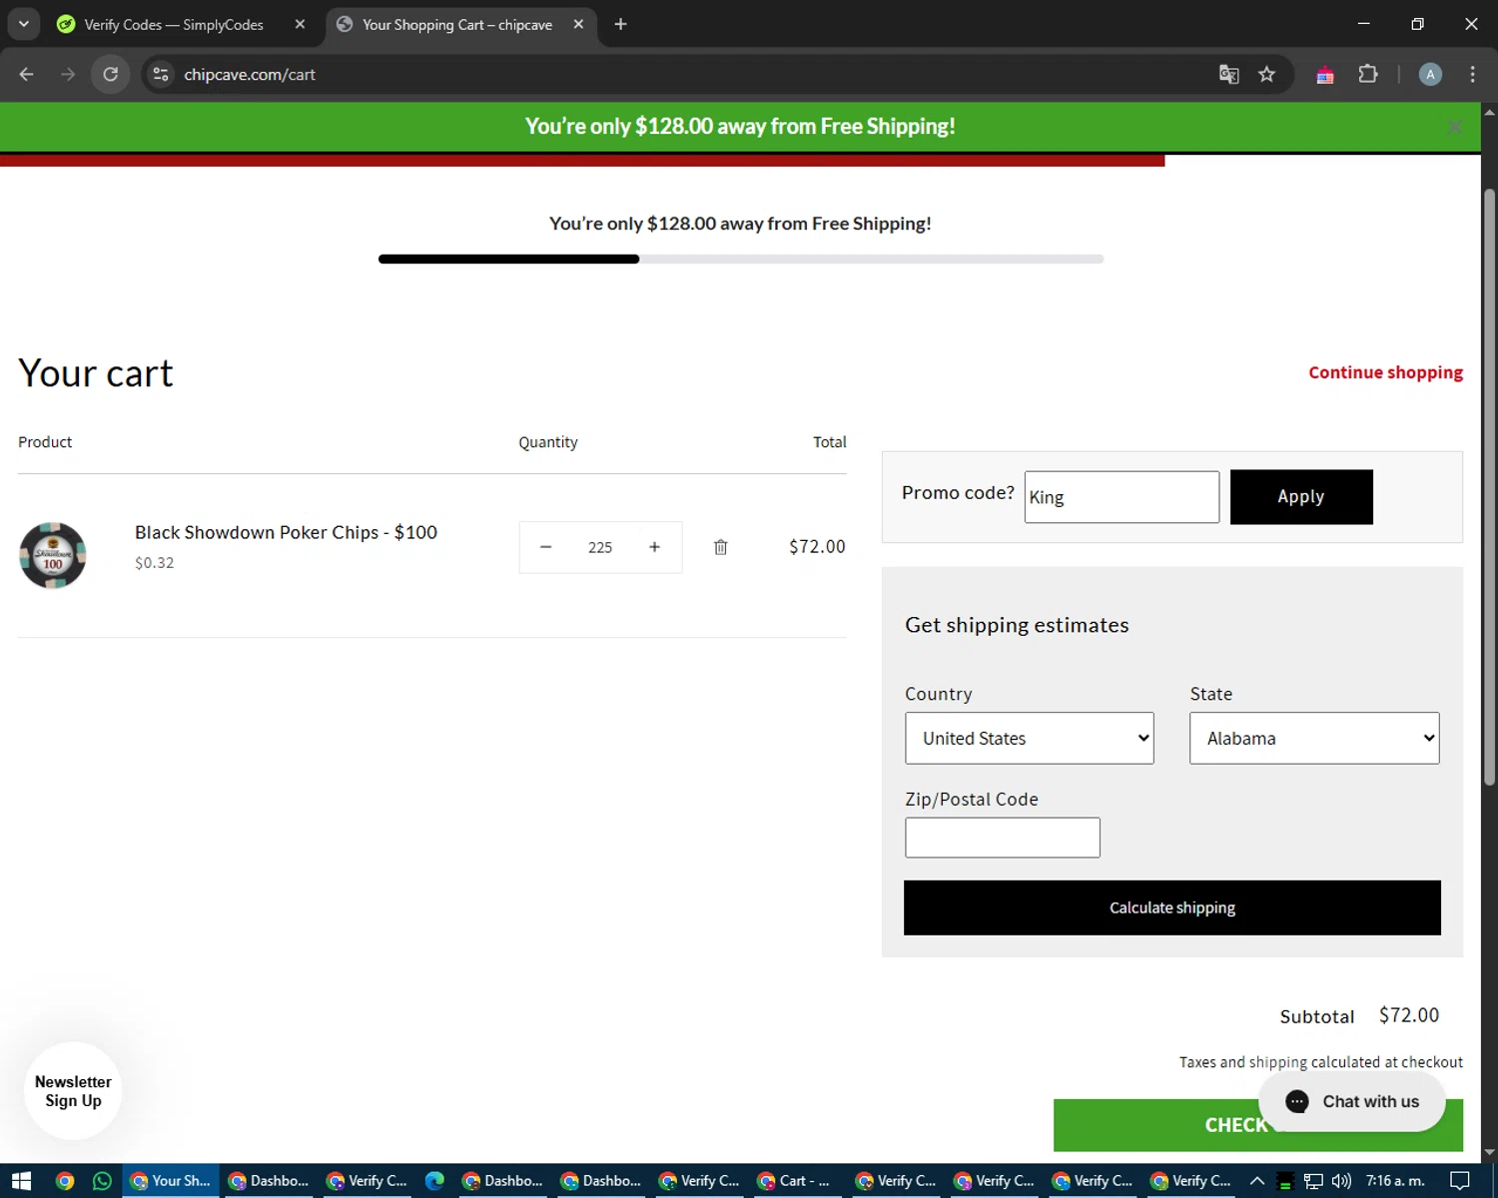
Task: Open the Windows Start menu
Action: pos(21,1181)
